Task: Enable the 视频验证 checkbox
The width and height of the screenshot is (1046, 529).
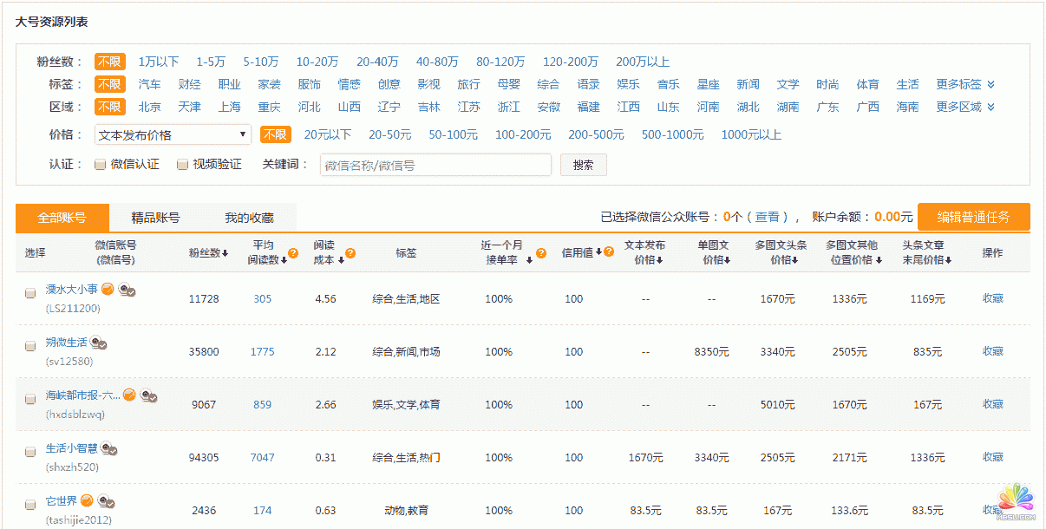Action: 182,164
